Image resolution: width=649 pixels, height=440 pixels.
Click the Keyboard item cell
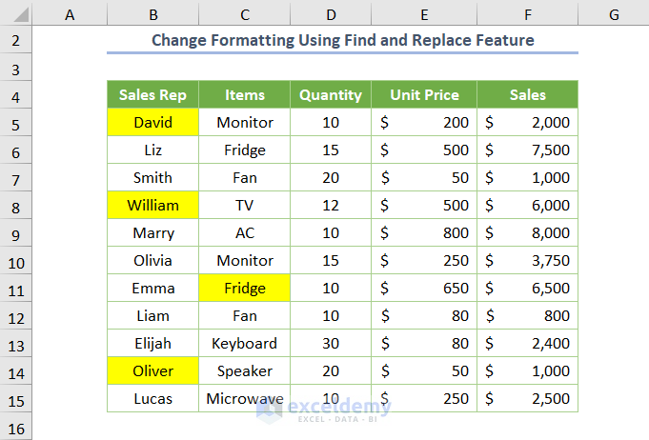[x=245, y=344]
